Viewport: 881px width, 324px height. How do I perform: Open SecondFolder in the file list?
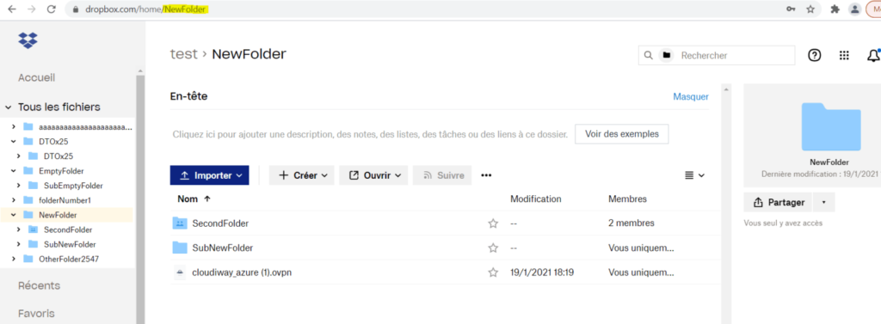click(220, 223)
